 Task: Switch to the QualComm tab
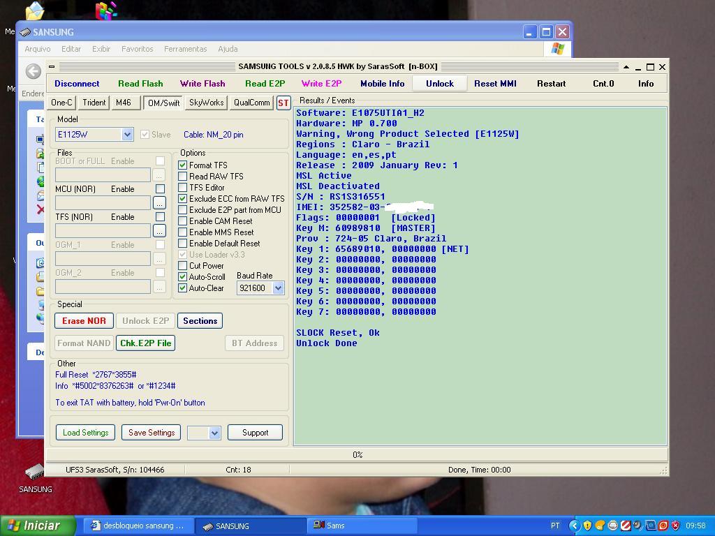[x=251, y=103]
